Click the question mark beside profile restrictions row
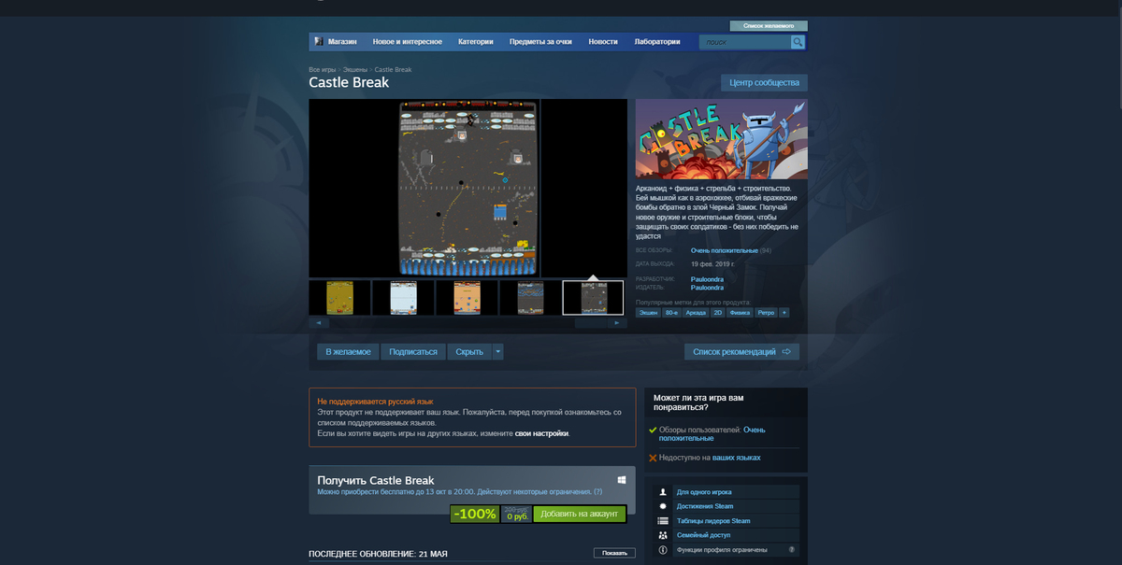1122x565 pixels. pos(792,549)
